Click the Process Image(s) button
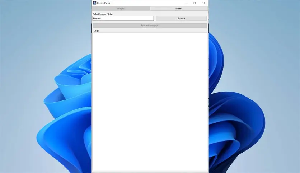 point(150,25)
